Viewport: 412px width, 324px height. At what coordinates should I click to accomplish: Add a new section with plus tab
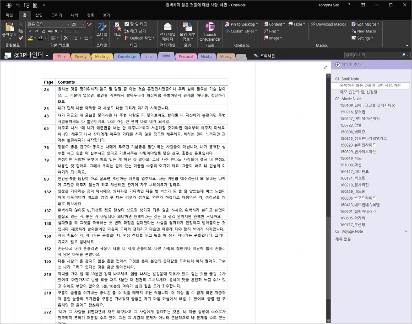[x=241, y=57]
